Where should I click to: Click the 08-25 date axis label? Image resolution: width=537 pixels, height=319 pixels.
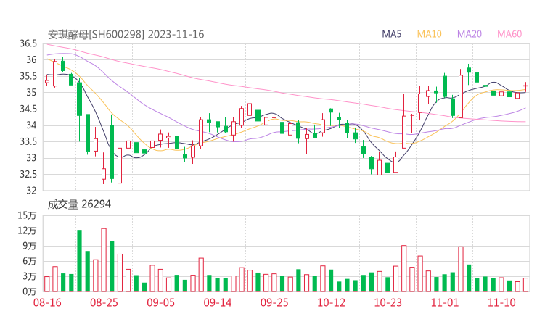point(104,302)
